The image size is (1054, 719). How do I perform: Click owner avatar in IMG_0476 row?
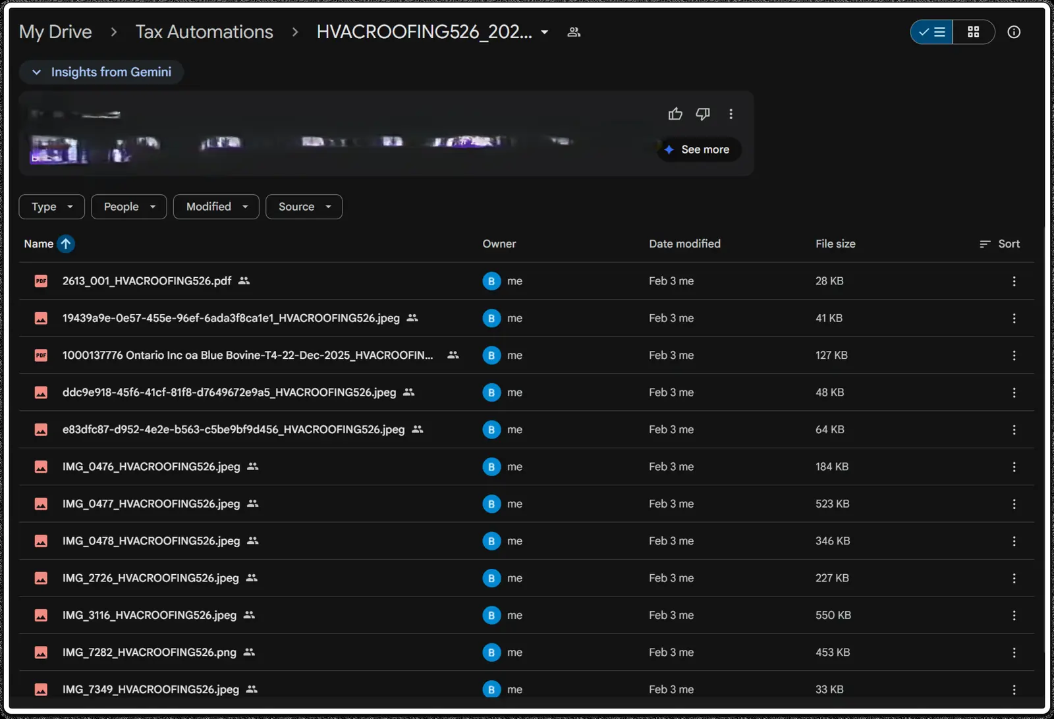(491, 467)
